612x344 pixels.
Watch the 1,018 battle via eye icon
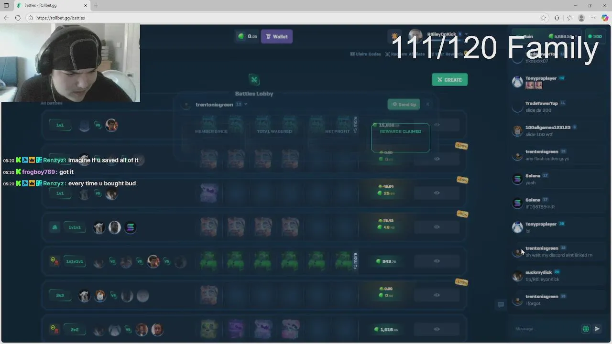click(437, 329)
